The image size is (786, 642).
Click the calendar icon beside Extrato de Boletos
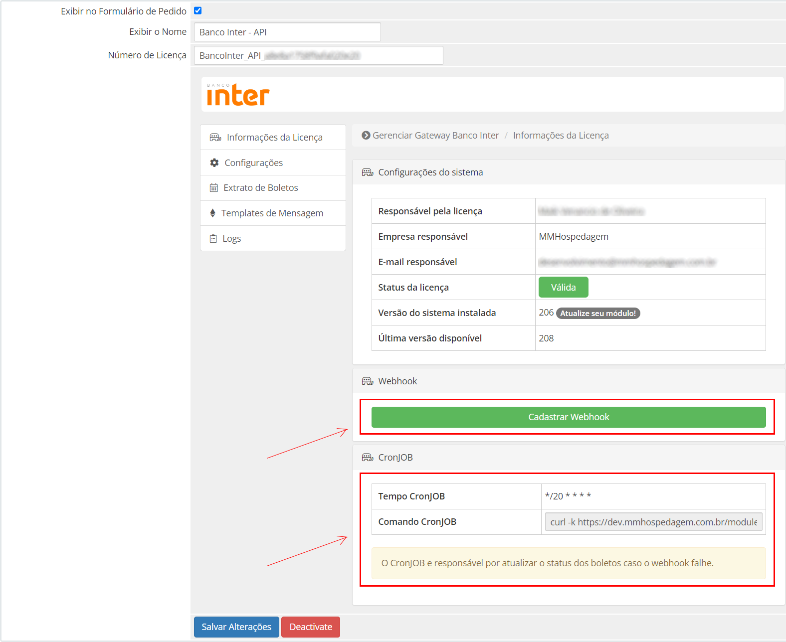214,188
